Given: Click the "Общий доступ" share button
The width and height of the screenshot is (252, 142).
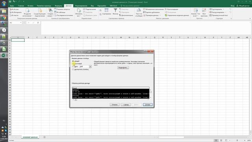Looking at the screenshot, I should pyautogui.click(x=243, y=6).
